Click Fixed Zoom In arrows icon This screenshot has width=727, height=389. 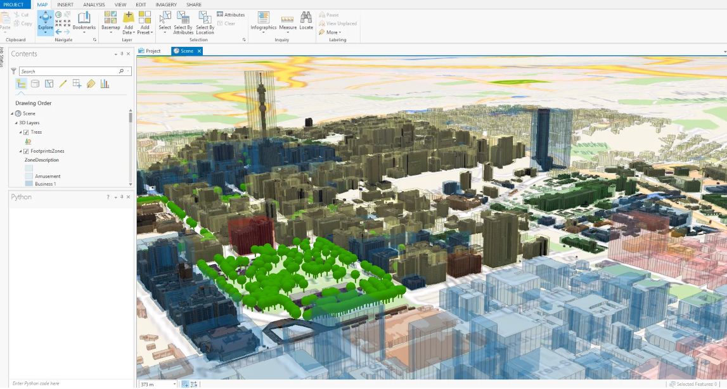[x=58, y=23]
